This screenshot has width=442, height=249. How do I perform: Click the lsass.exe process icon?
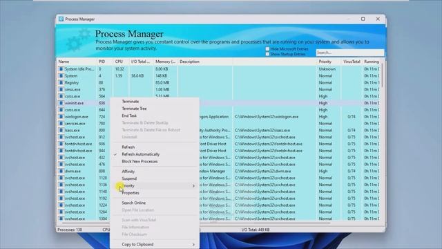61,130
